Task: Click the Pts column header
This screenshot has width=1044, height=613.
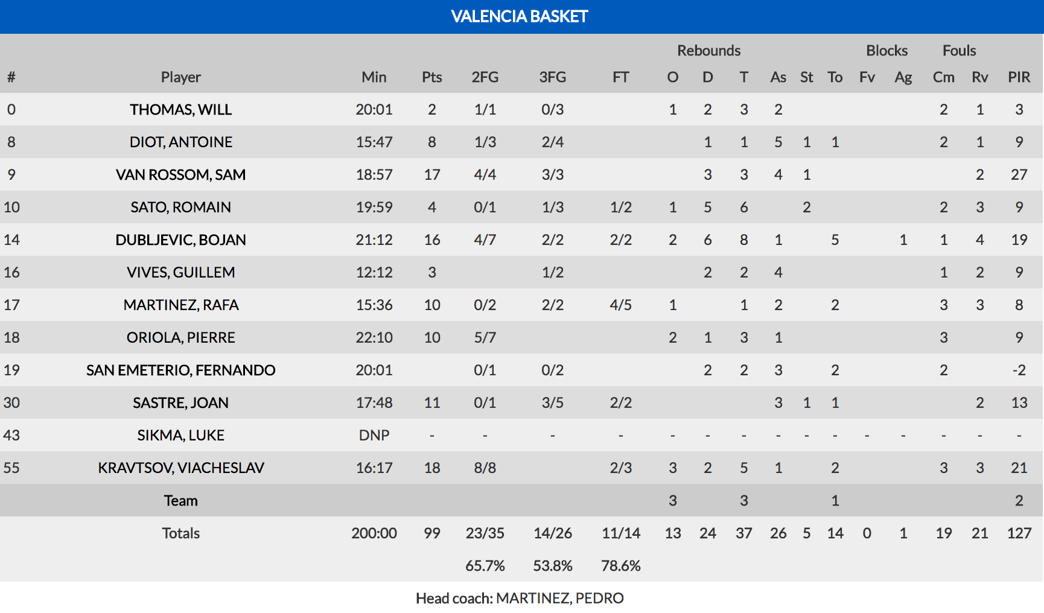Action: [431, 77]
